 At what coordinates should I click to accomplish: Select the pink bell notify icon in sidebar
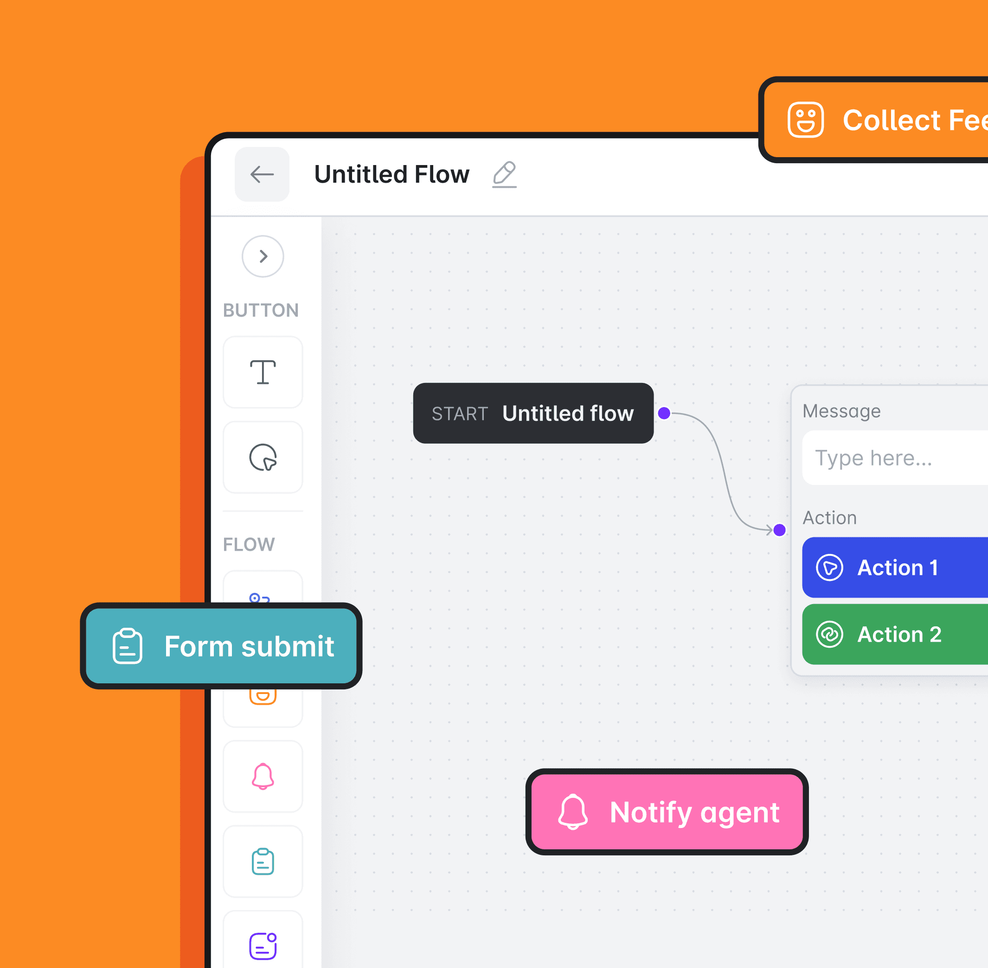click(x=263, y=777)
